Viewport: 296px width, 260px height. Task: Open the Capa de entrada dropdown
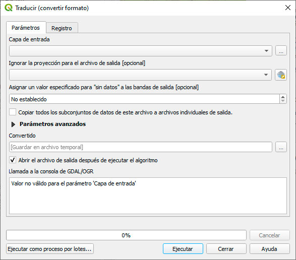tap(141, 51)
